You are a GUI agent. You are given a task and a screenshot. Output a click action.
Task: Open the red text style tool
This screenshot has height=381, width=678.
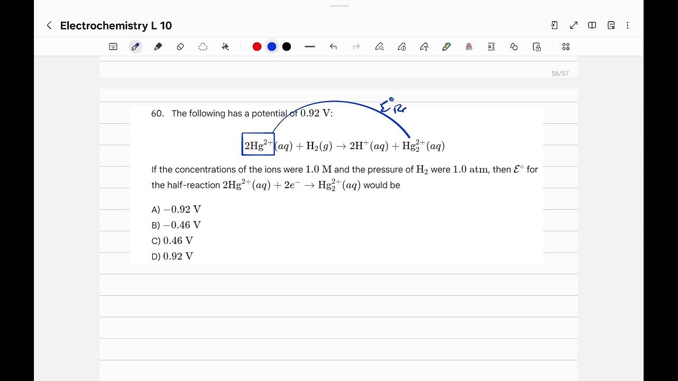pos(469,47)
